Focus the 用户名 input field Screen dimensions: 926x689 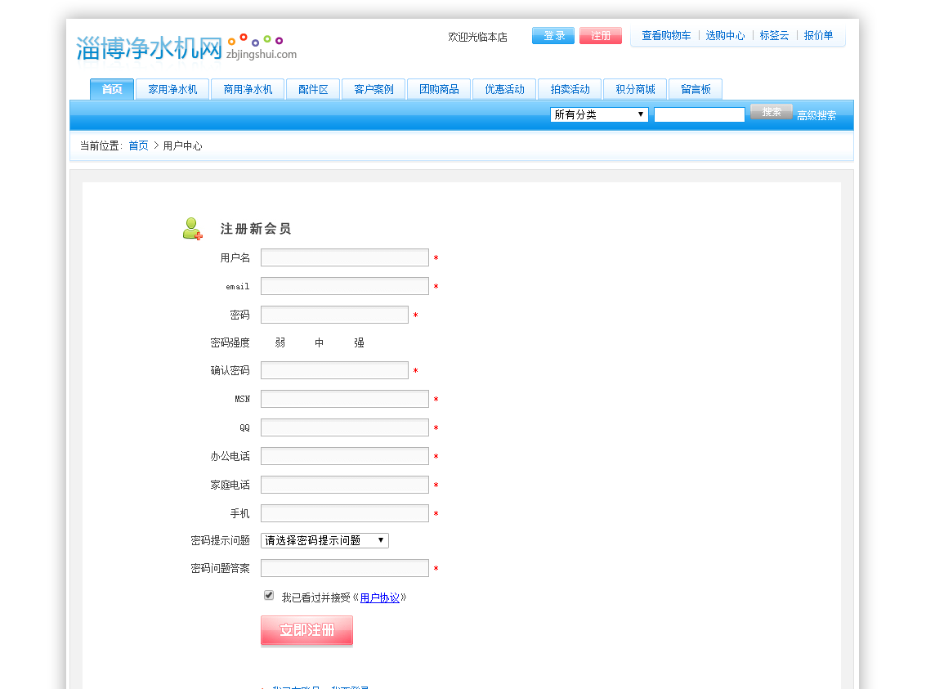(x=345, y=257)
